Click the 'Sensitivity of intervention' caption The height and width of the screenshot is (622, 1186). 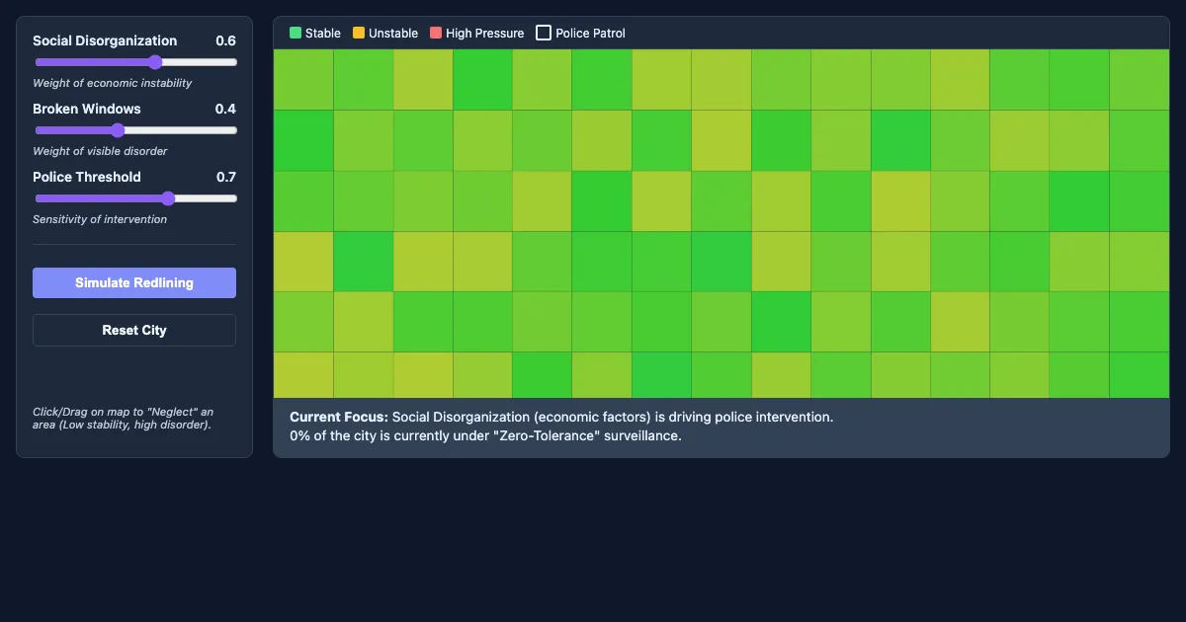pyautogui.click(x=100, y=219)
